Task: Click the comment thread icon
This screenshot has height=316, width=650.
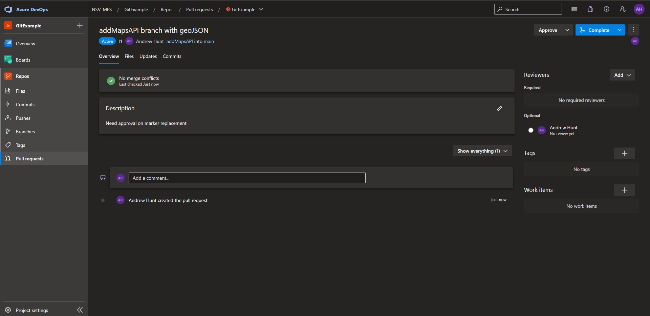Action: 103,178
